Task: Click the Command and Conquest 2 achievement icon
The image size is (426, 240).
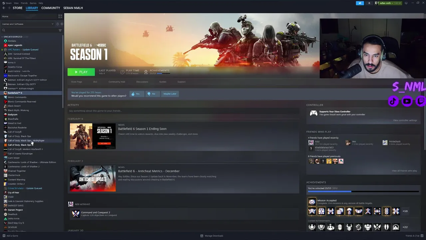Action: click(x=76, y=214)
